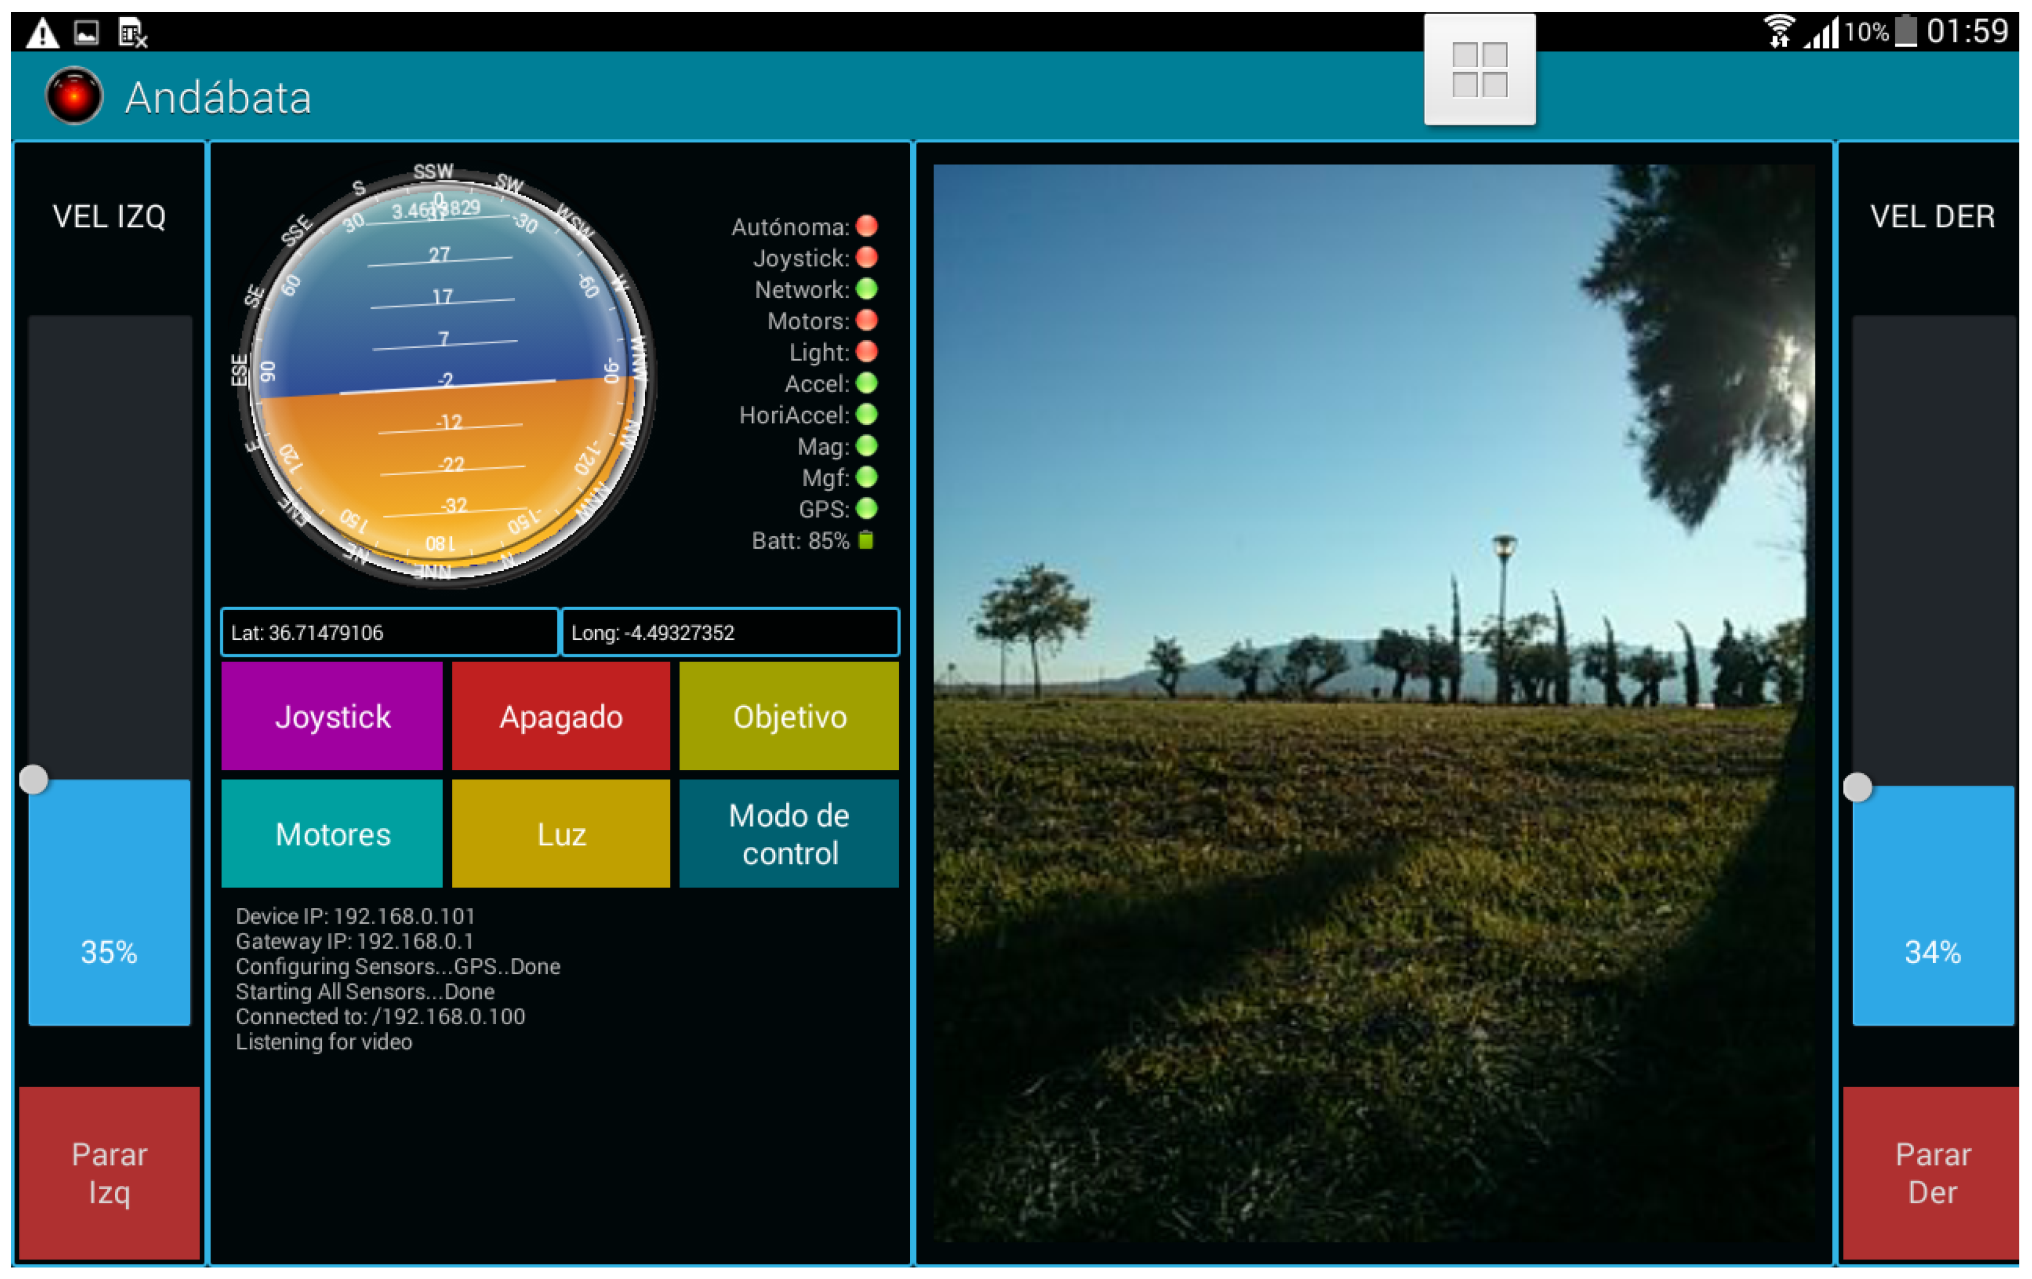
Task: Switch on Joystick mode button
Action: [x=332, y=716]
